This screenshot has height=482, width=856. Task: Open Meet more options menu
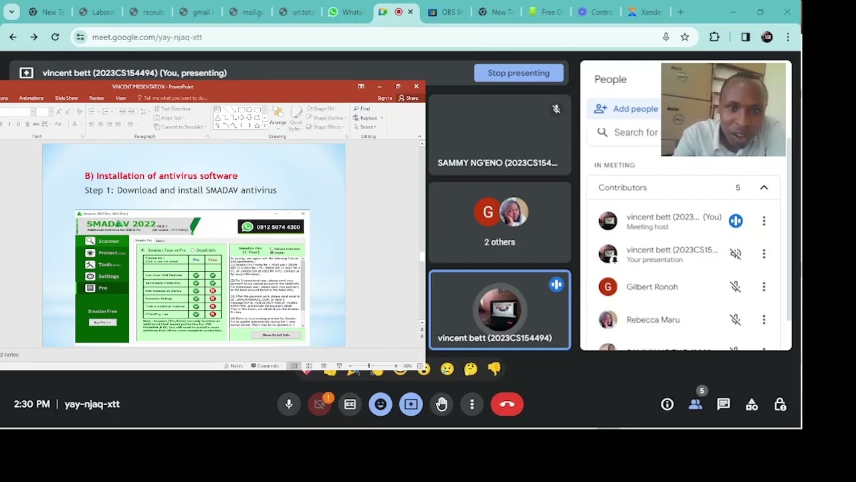[472, 404]
